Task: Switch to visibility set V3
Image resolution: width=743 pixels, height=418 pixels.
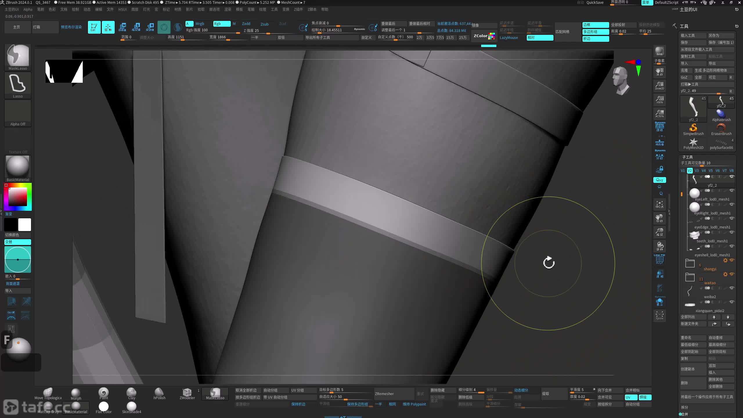Action: [697, 171]
